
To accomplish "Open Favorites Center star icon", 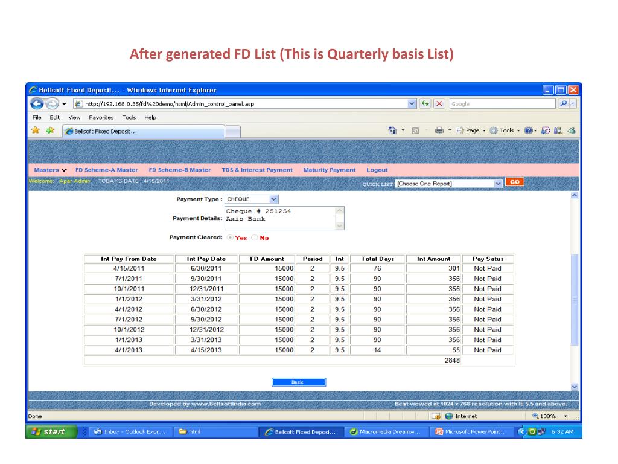I will click(x=36, y=130).
